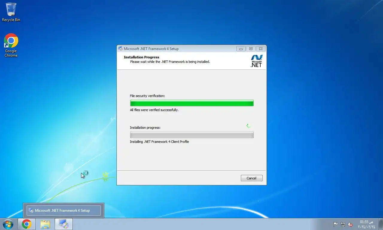Click the Microsoft .NET logo in the dialog header
This screenshot has height=230, width=383.
[x=256, y=61]
